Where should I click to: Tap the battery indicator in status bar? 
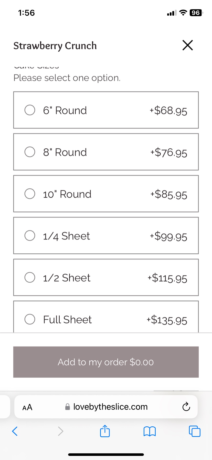pyautogui.click(x=196, y=13)
